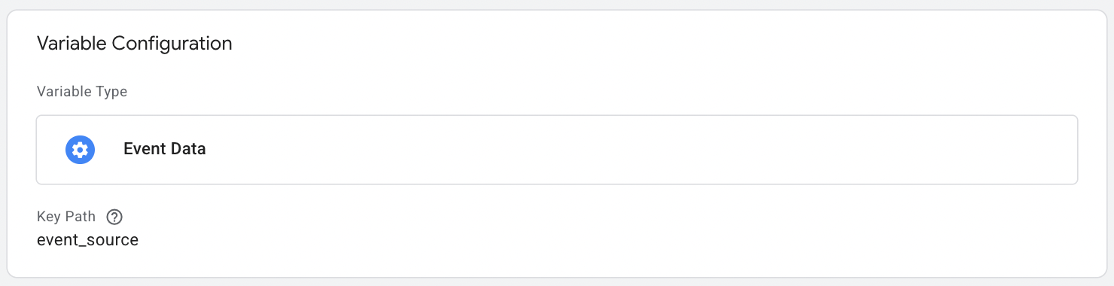The width and height of the screenshot is (1114, 286).
Task: Open the Key Path help icon
Action: pos(114,217)
